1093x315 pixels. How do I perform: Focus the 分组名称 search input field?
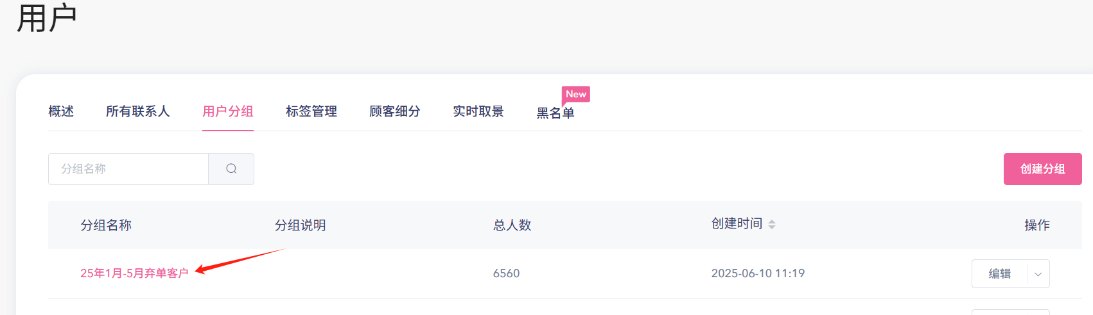point(128,169)
